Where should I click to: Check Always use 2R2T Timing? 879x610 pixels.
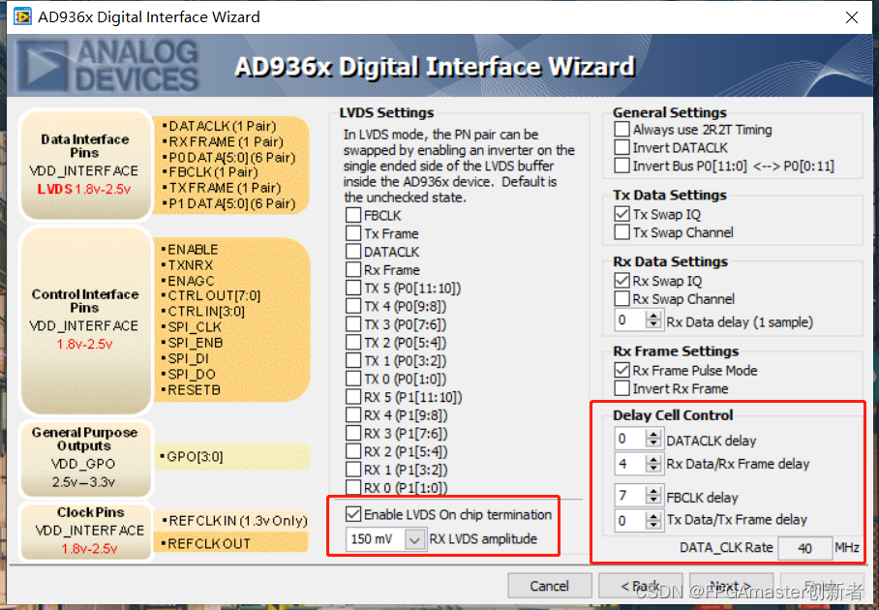tap(621, 130)
